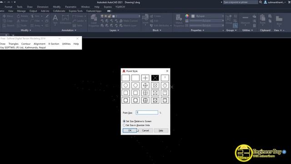Open X-Section menu in Softwel window

point(54,44)
